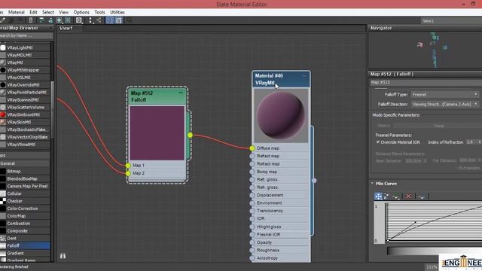The image size is (482, 271).
Task: Click the Map 1 input socket
Action: pyautogui.click(x=128, y=166)
